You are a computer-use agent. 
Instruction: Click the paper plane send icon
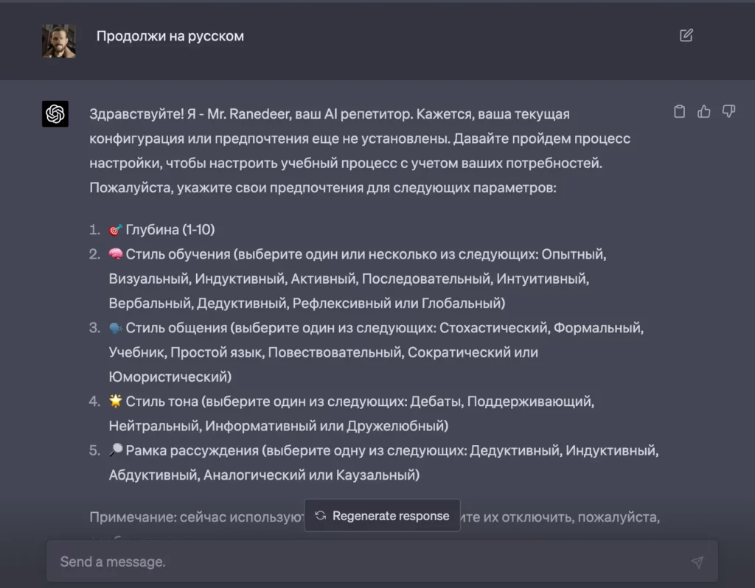(697, 561)
